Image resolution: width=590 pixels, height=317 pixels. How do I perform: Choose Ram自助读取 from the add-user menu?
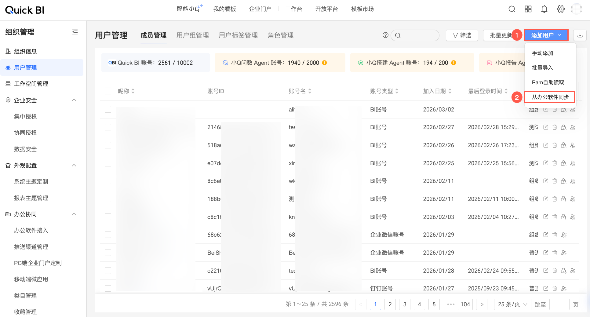[548, 82]
